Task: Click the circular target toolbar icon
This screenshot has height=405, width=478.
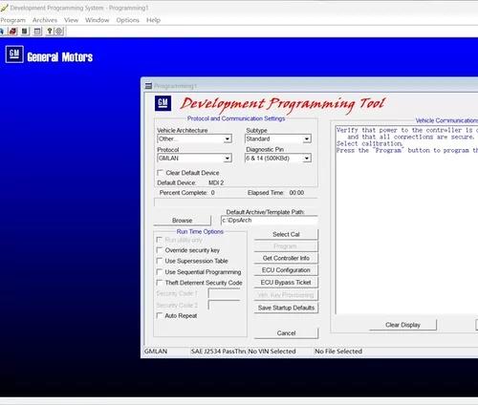Action: pyautogui.click(x=59, y=32)
